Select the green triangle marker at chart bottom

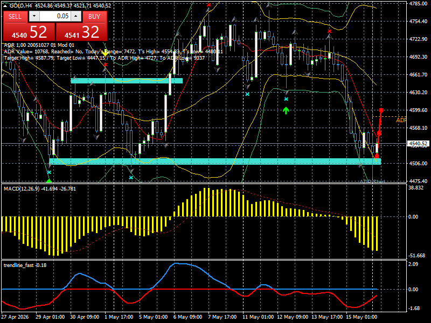click(x=49, y=180)
